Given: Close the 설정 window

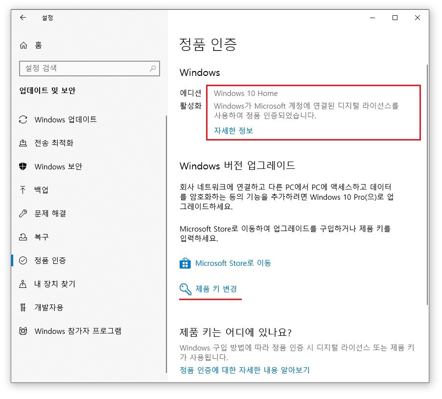Looking at the screenshot, I should click(418, 18).
